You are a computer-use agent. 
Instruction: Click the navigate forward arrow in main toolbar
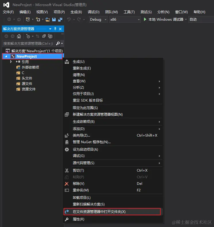pyautogui.click(x=19, y=20)
